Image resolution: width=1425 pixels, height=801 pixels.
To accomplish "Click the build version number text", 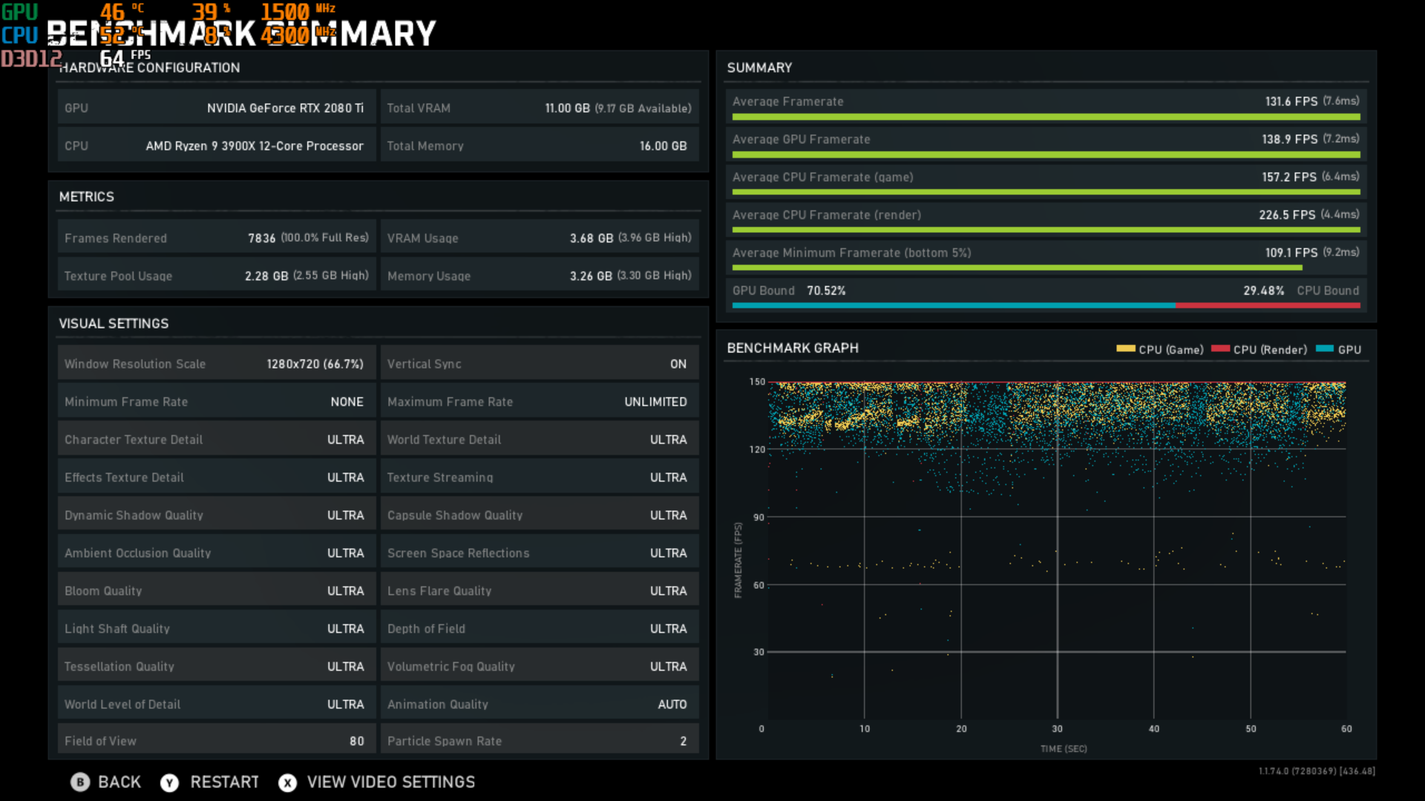I will (1317, 771).
